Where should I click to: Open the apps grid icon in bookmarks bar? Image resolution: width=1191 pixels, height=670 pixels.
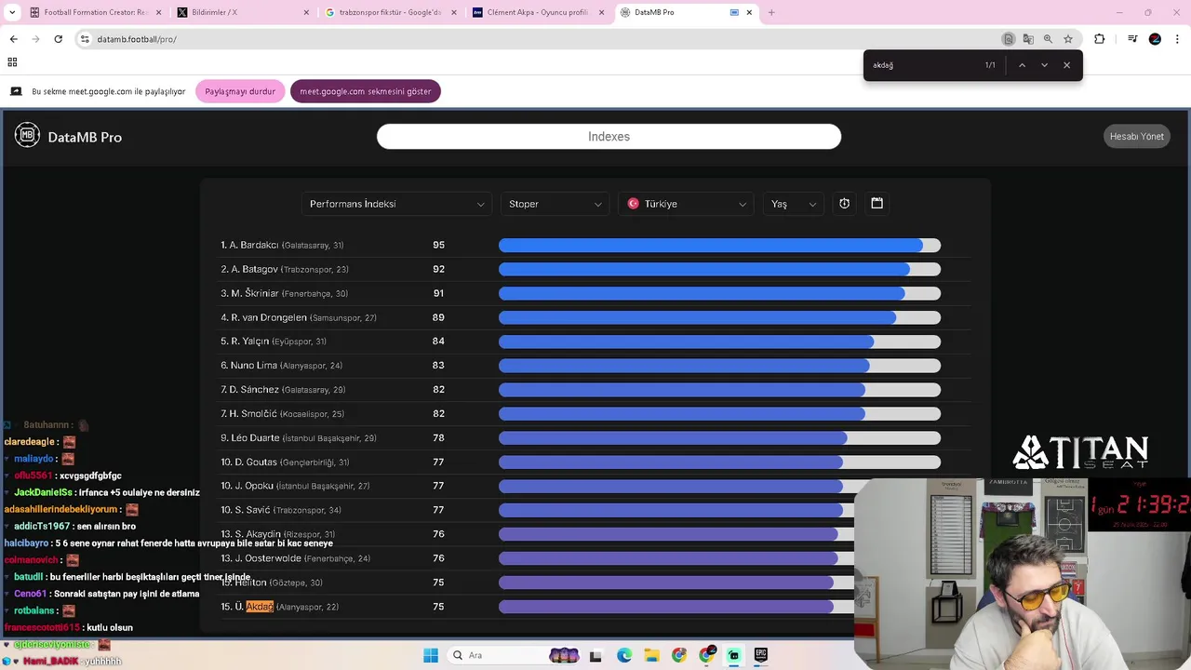point(12,62)
